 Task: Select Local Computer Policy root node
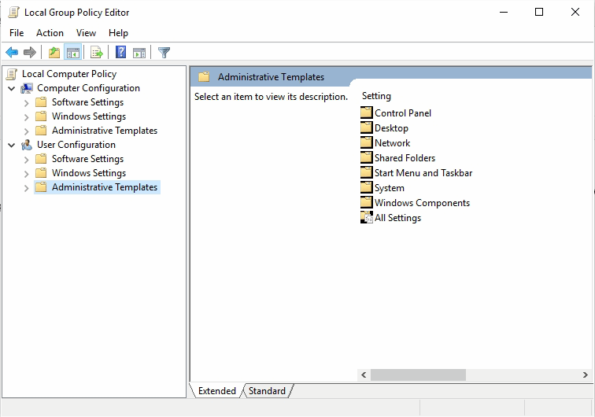[68, 74]
